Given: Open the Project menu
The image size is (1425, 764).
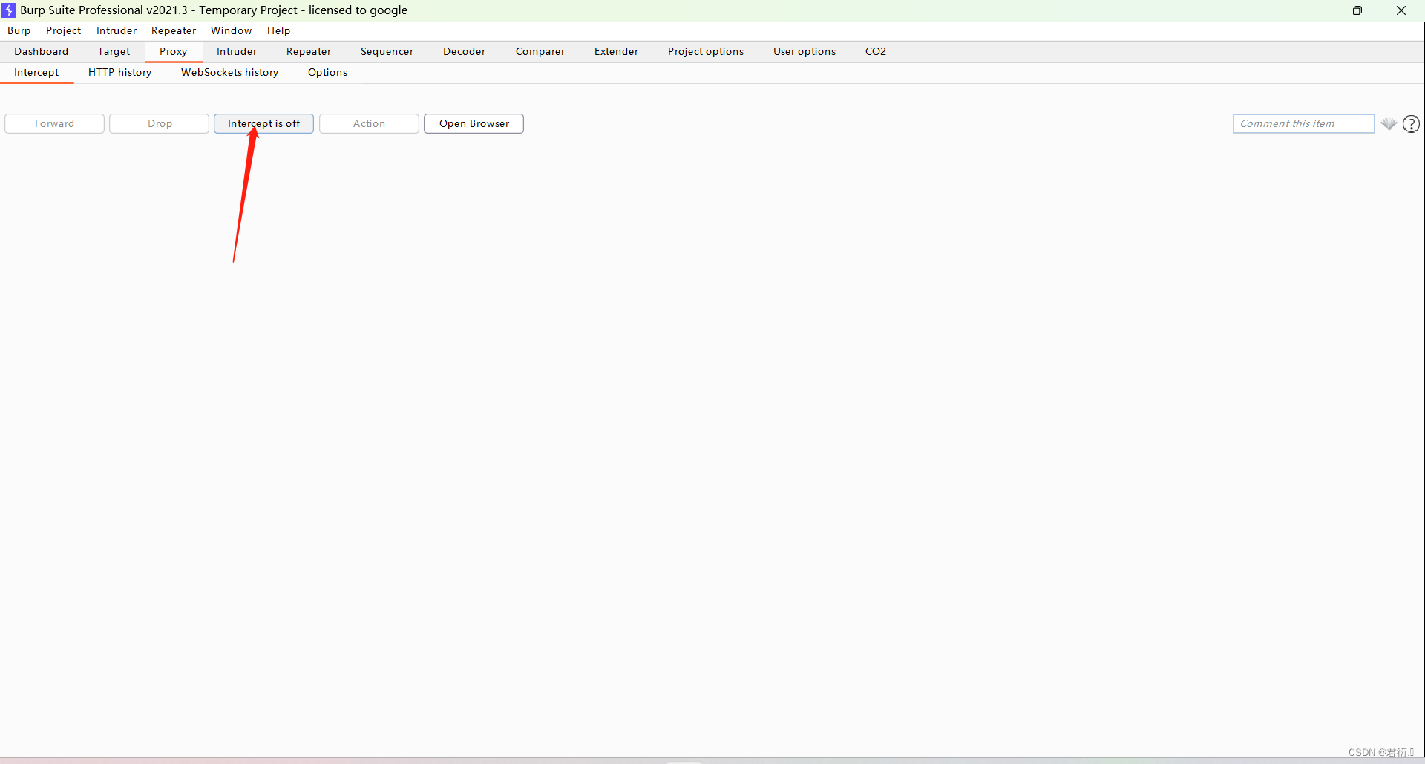Looking at the screenshot, I should point(63,30).
